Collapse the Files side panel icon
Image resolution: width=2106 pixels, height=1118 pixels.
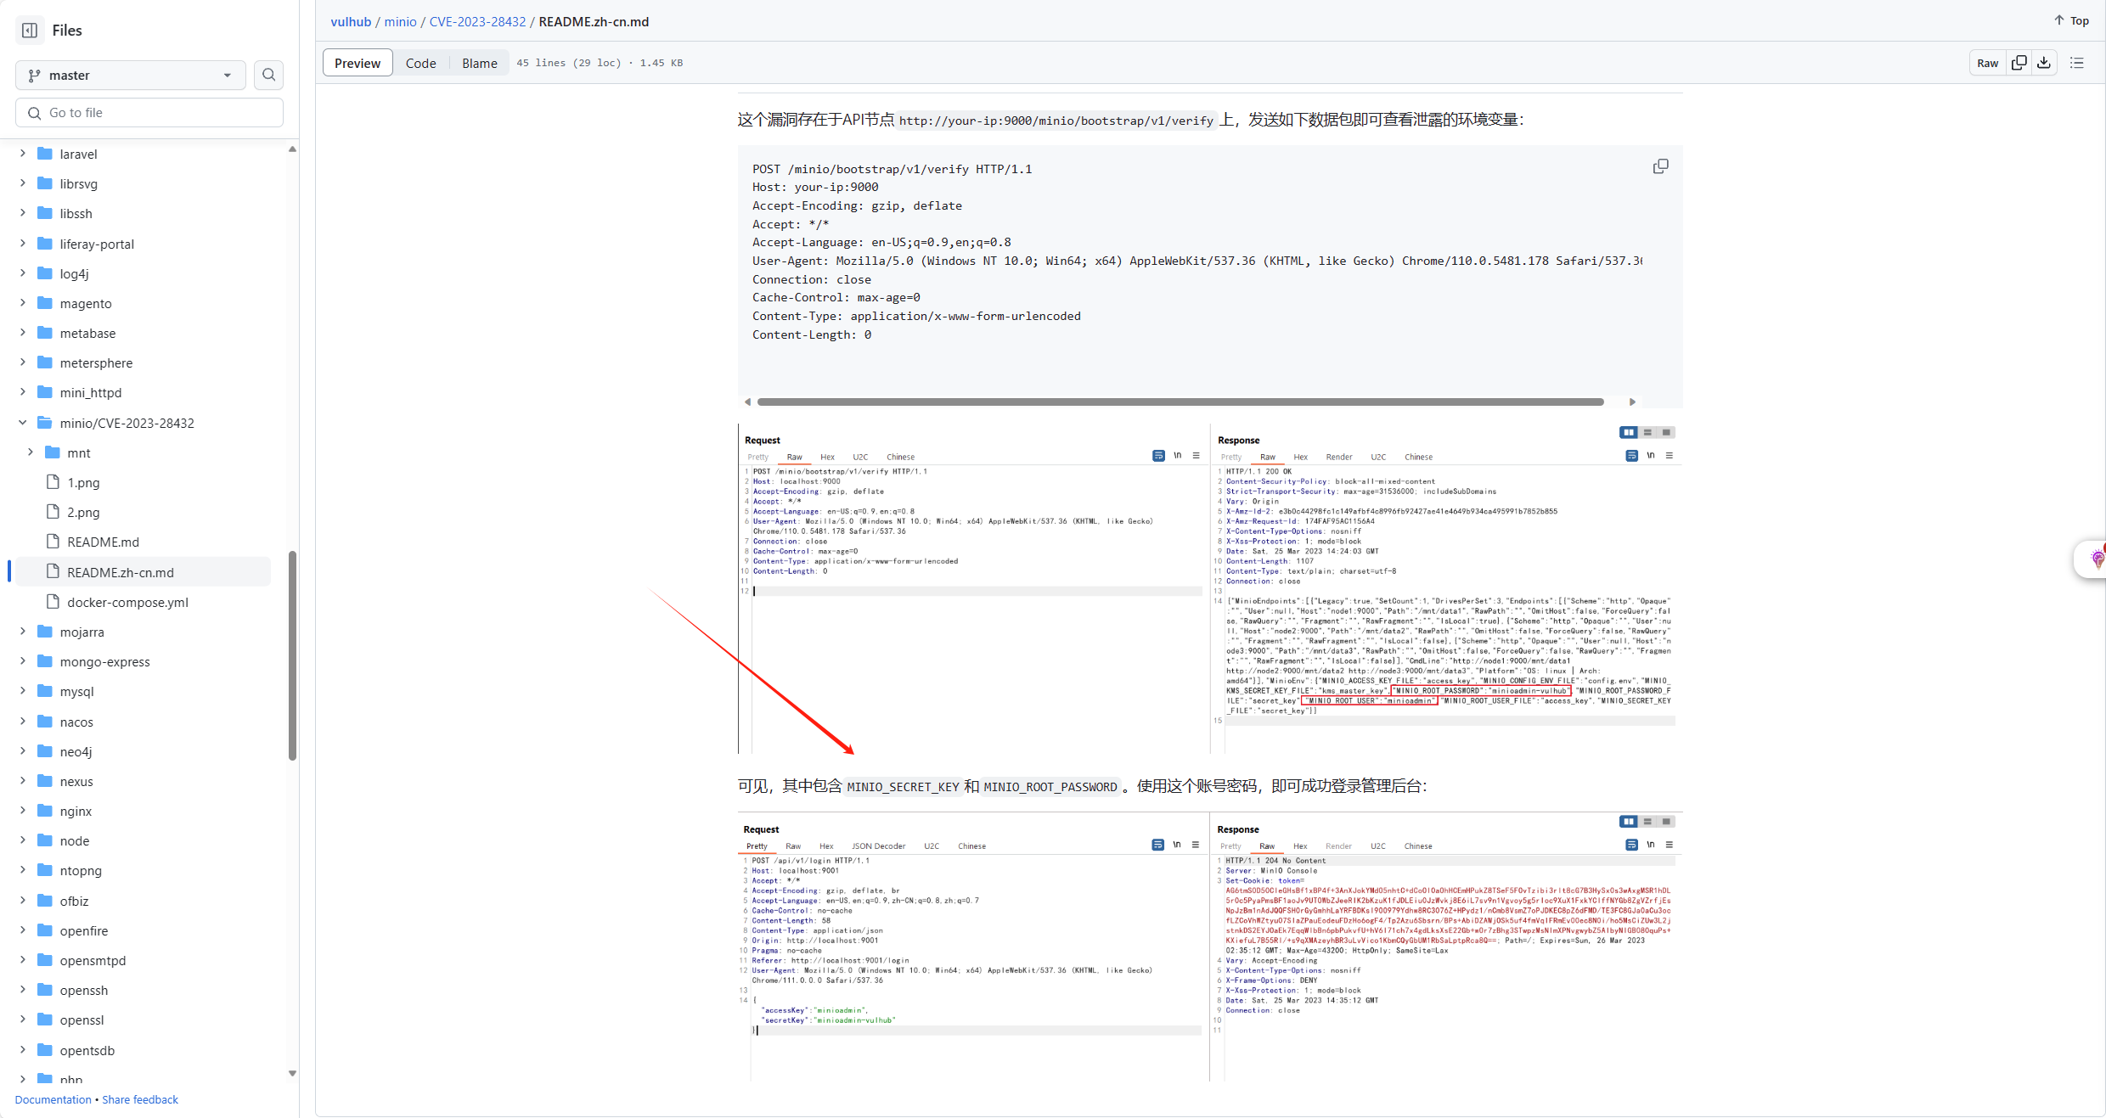30,31
